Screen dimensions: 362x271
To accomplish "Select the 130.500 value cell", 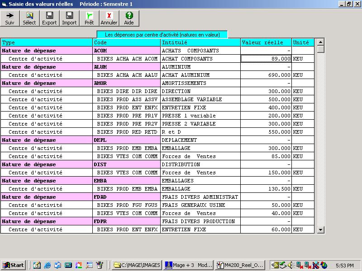I will pyautogui.click(x=266, y=189).
